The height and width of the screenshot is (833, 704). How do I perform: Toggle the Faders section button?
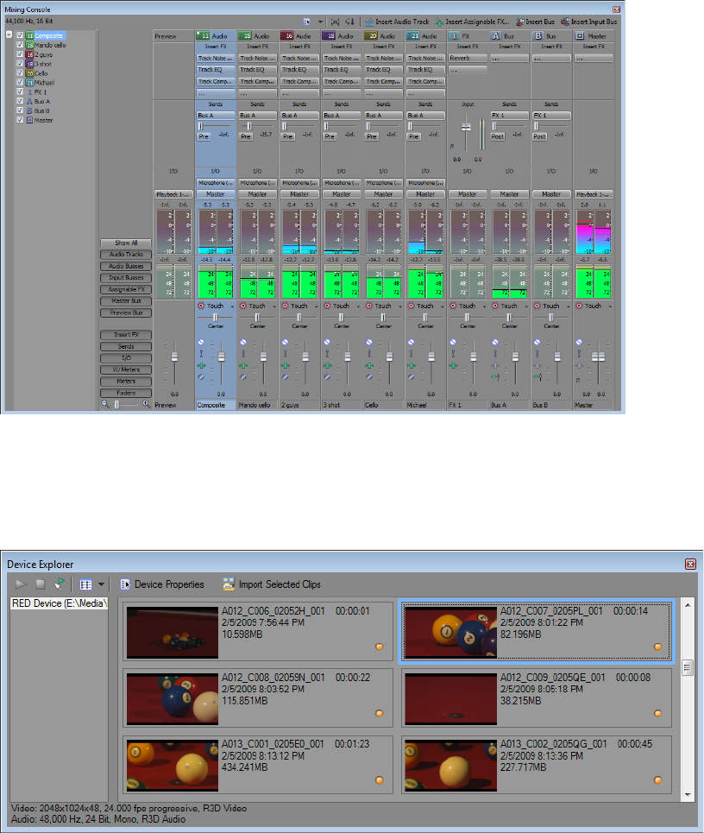[126, 393]
